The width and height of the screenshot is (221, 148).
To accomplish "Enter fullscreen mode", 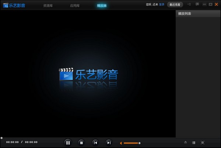I will click(202, 142).
